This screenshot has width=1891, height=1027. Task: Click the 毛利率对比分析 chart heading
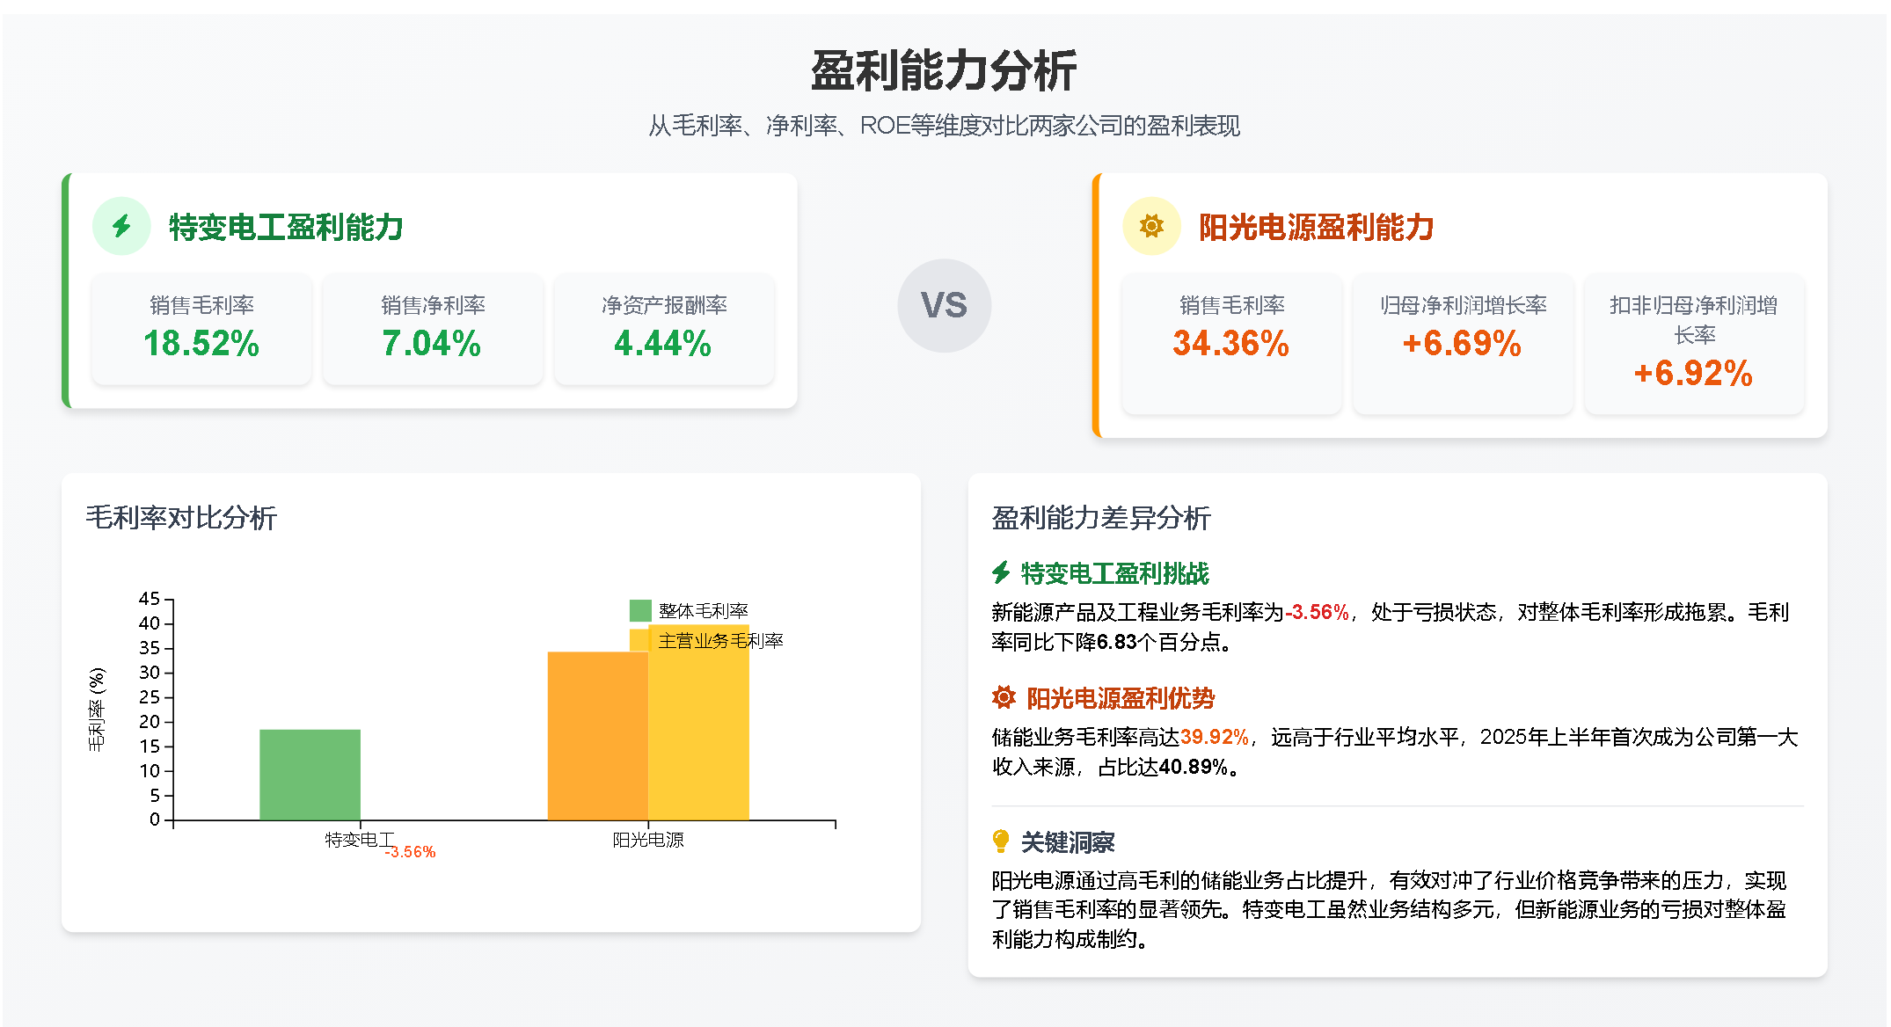(181, 517)
